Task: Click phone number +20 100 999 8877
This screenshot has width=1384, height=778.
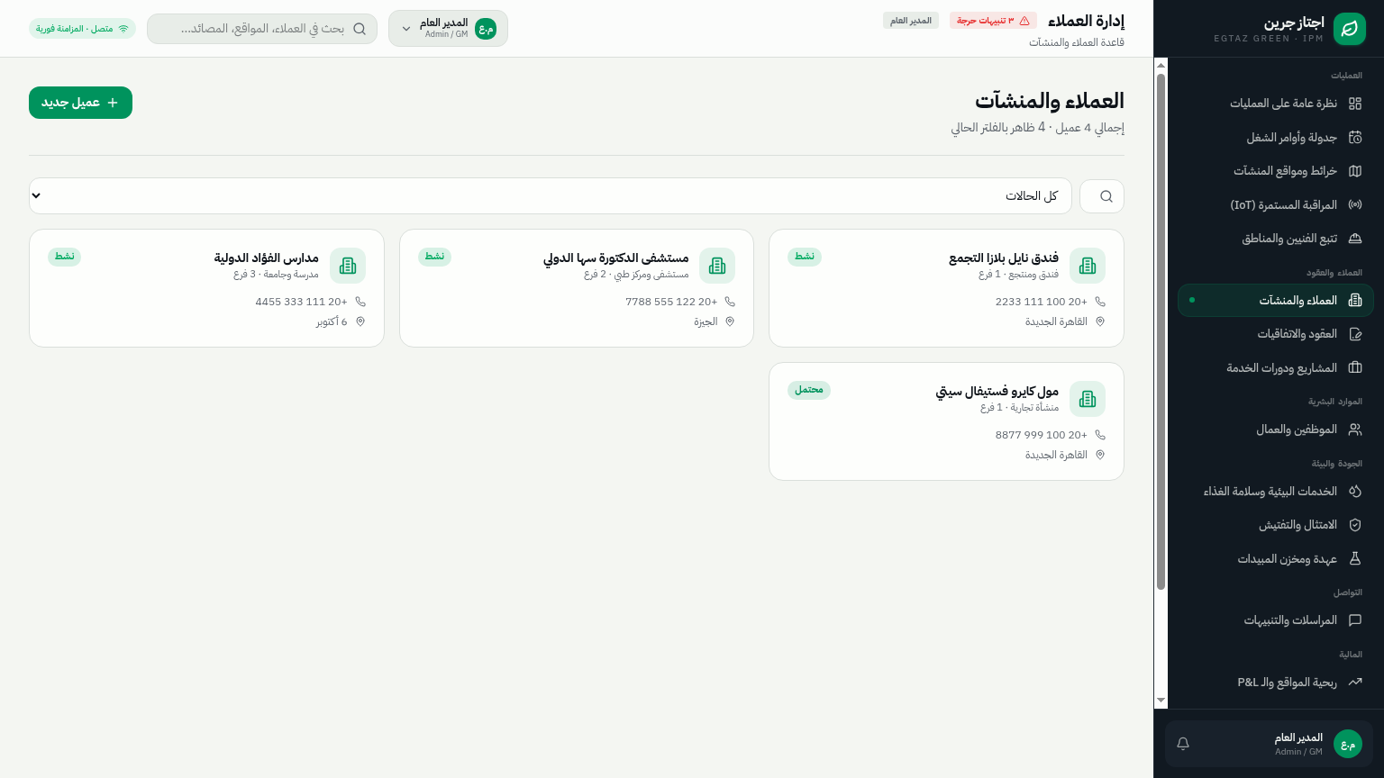Action: [1041, 435]
